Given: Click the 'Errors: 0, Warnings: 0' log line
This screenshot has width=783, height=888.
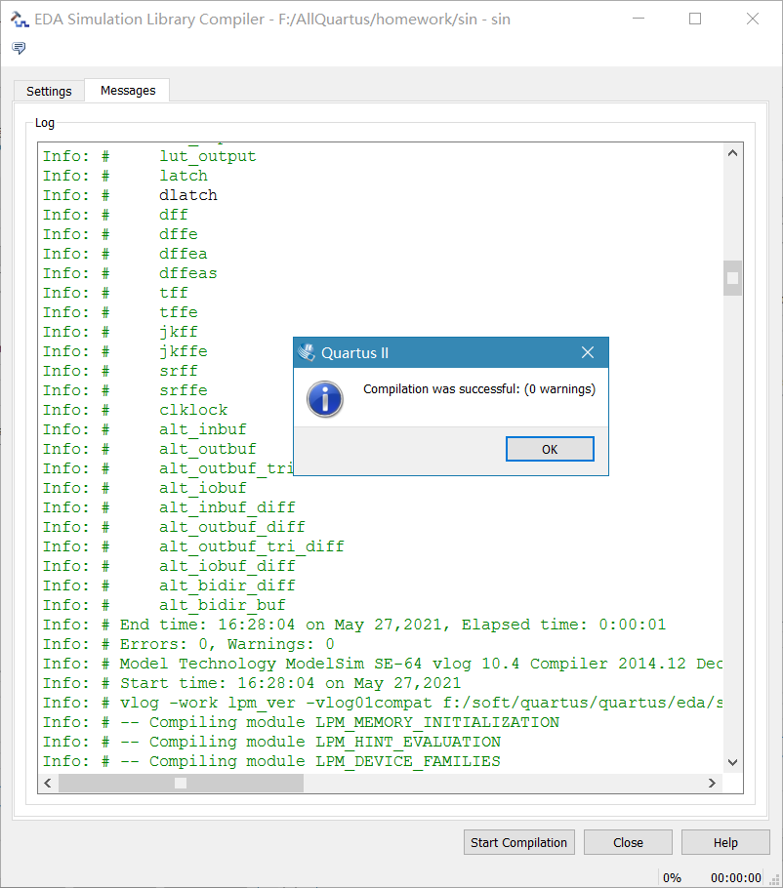Looking at the screenshot, I should click(227, 644).
